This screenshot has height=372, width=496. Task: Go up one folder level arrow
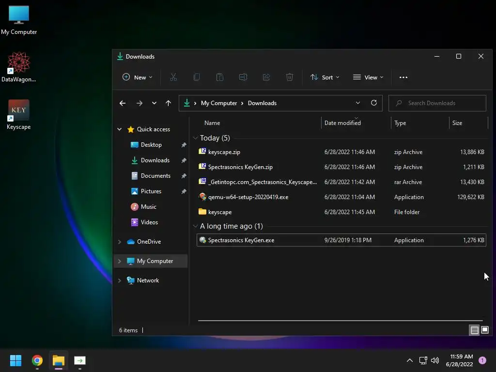point(168,103)
